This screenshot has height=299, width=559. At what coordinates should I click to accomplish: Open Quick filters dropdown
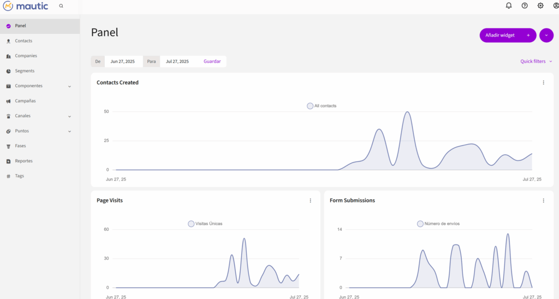(x=536, y=61)
